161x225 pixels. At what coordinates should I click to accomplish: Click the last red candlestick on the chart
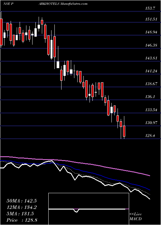coord(124,131)
